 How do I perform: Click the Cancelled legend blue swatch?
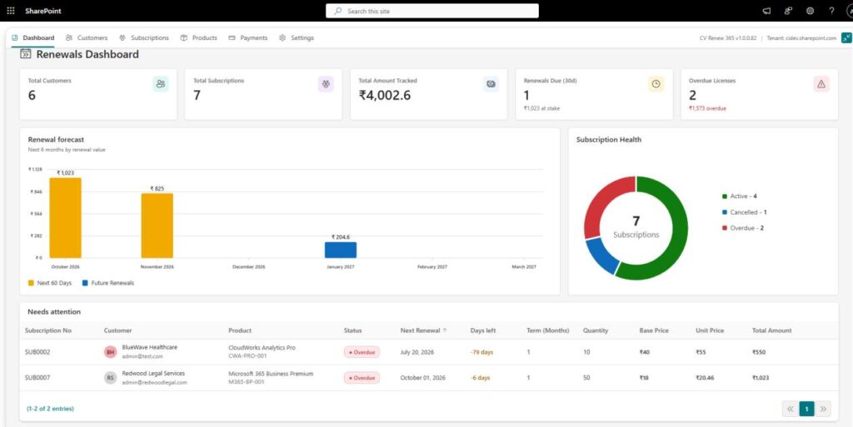pos(724,212)
